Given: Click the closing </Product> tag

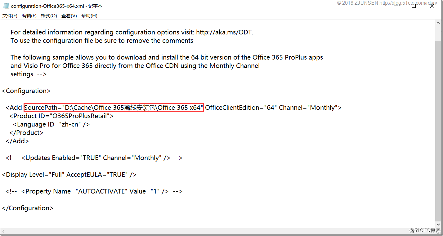Looking at the screenshot, I should (x=26, y=133).
